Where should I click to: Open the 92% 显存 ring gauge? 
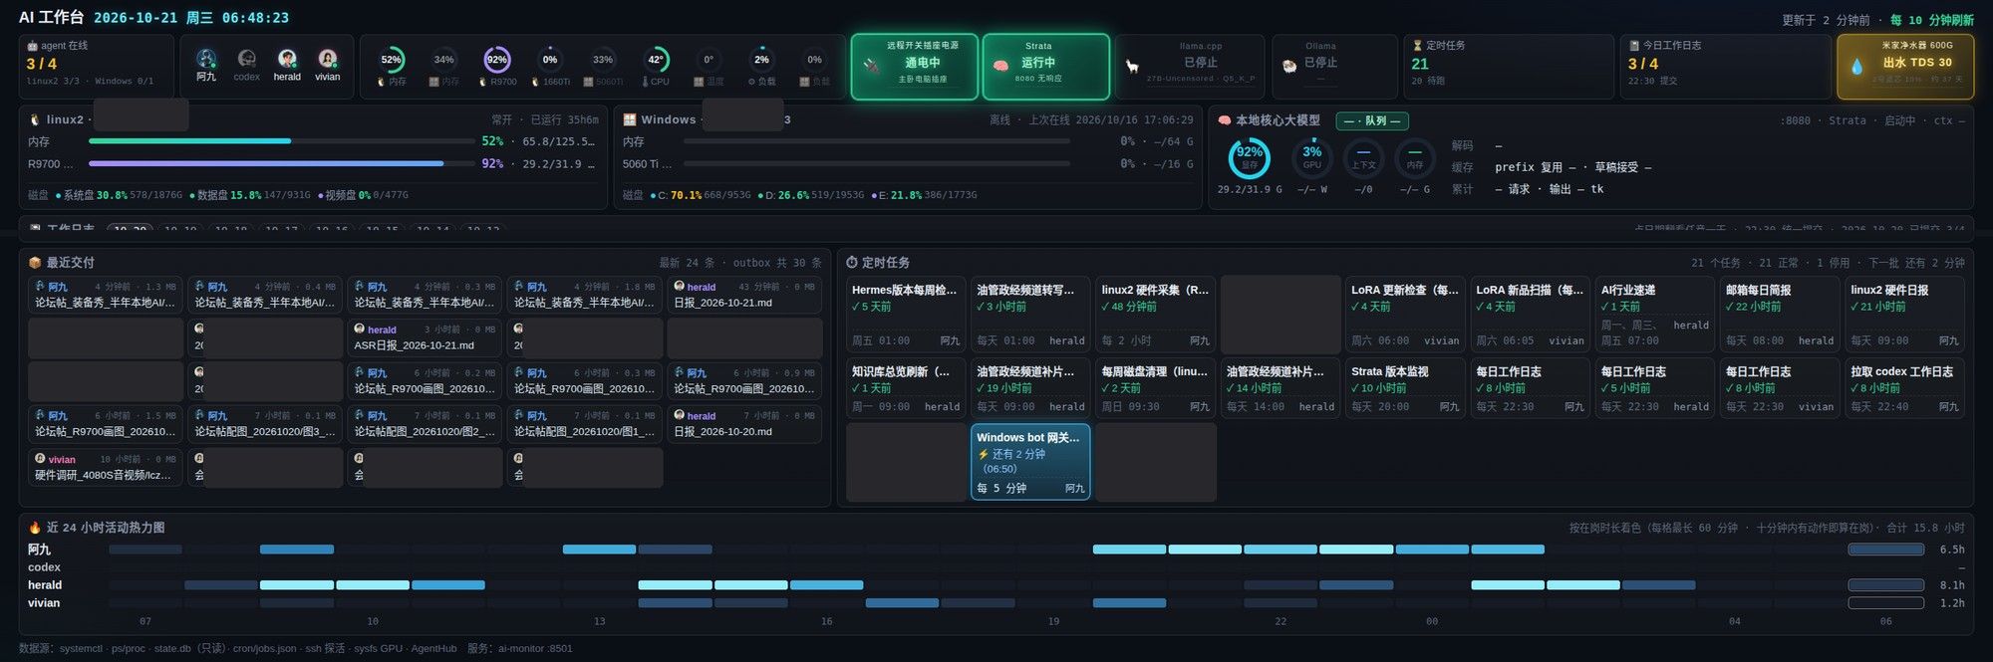point(1250,158)
